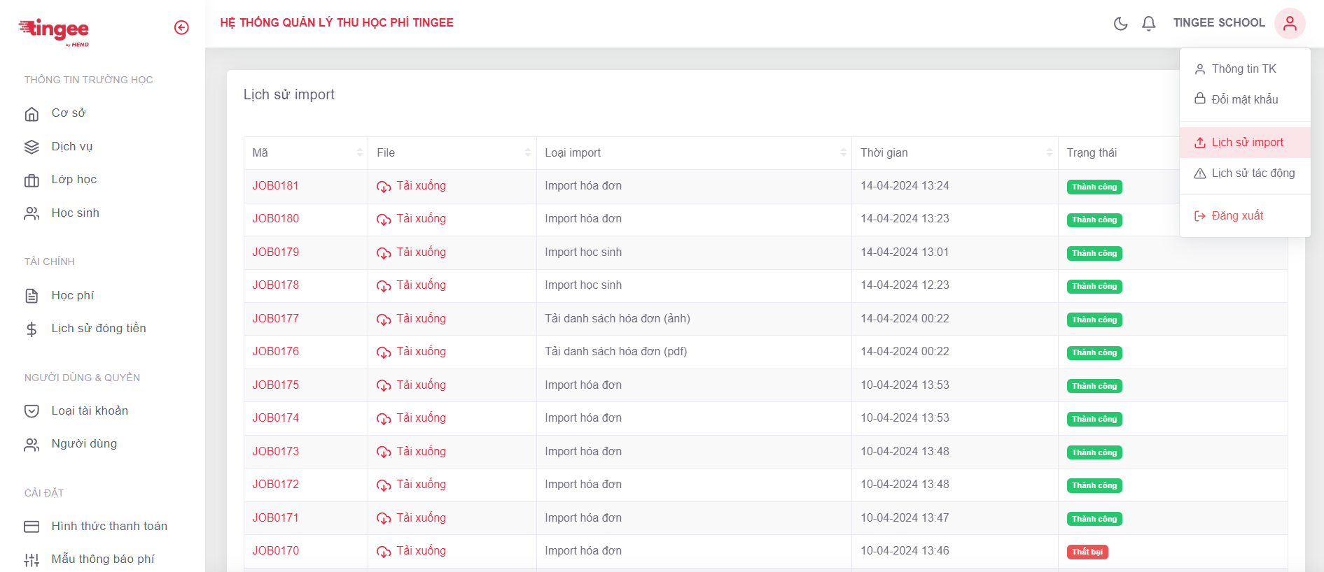Select Lịch sử tác động menu item
The image size is (1324, 572).
point(1253,173)
